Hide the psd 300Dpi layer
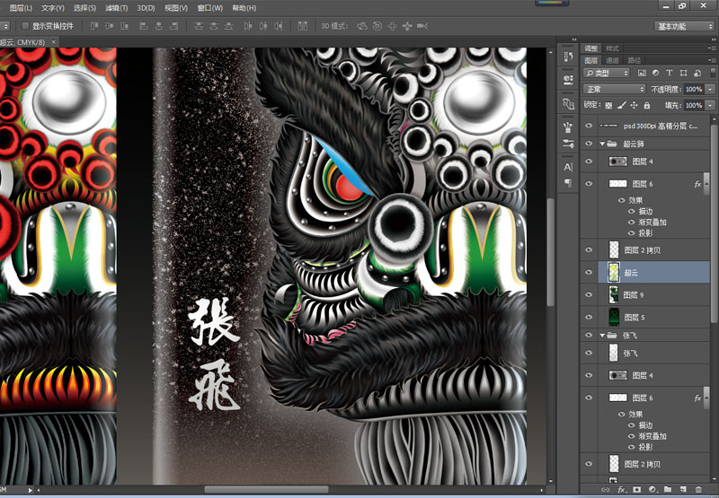This screenshot has width=719, height=498. pos(590,126)
